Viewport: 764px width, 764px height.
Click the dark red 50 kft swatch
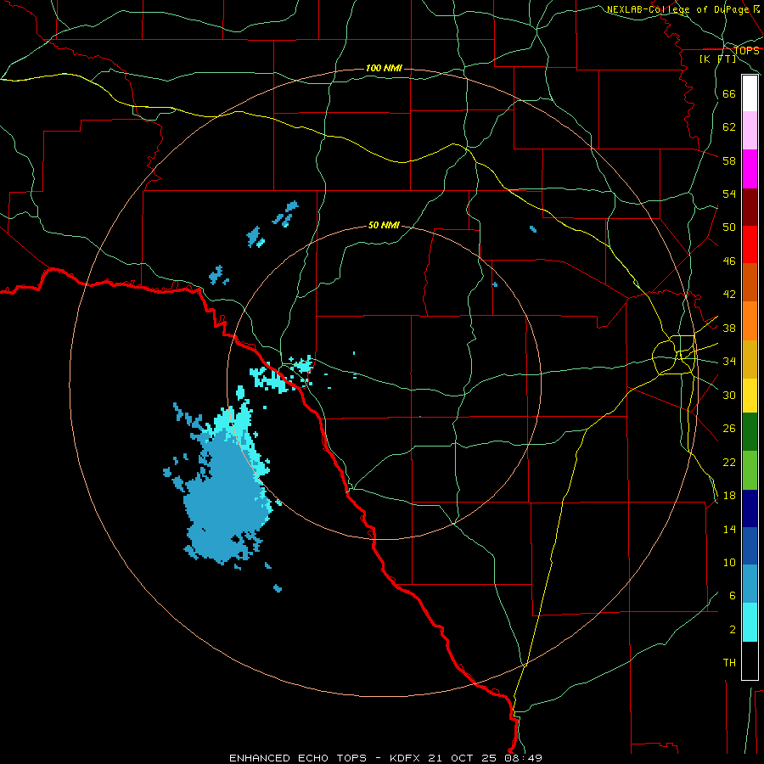pos(750,208)
